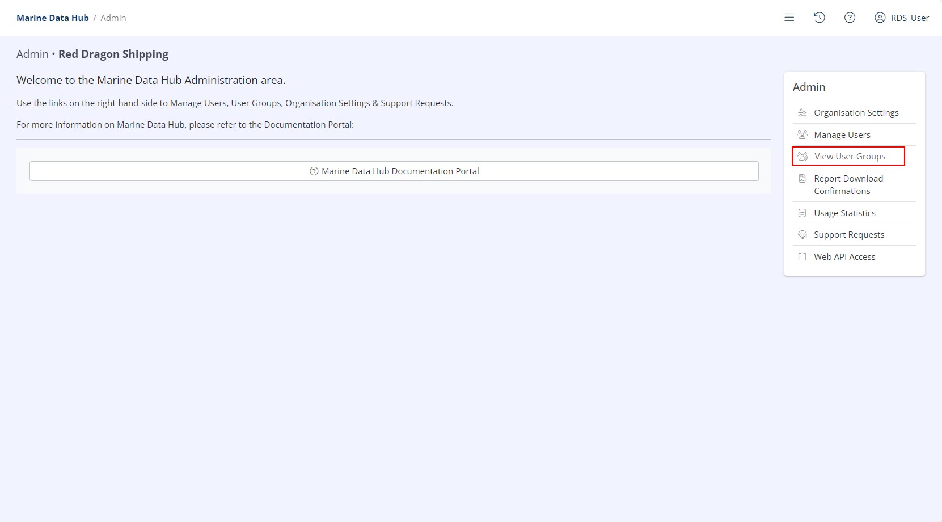The image size is (942, 522).
Task: Open the Organisation Settings text link
Action: (x=856, y=113)
